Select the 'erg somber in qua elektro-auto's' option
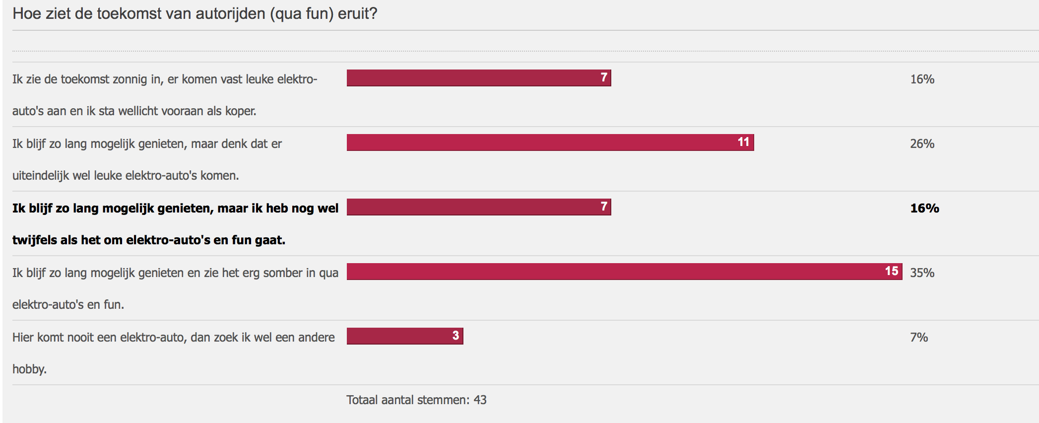Image resolution: width=1039 pixels, height=423 pixels. (176, 288)
